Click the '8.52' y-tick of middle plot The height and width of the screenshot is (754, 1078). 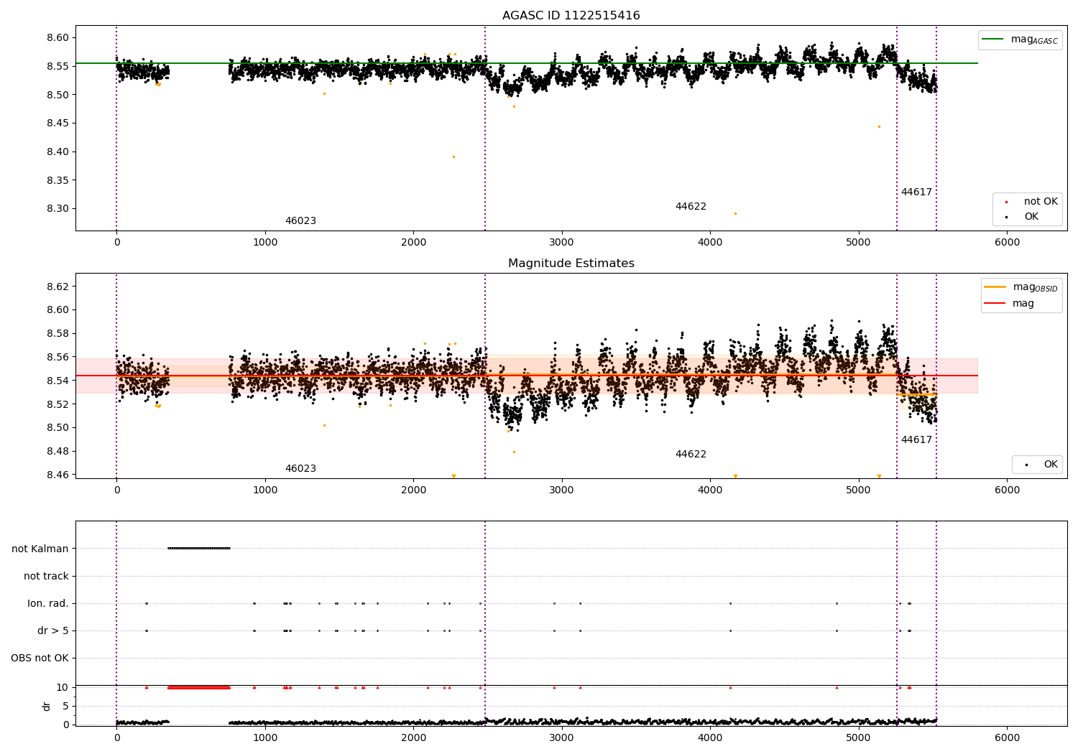click(x=57, y=404)
